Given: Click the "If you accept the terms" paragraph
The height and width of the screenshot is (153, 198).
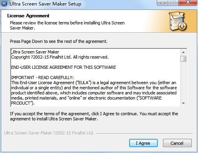Looking at the screenshot, I should coord(94,116).
